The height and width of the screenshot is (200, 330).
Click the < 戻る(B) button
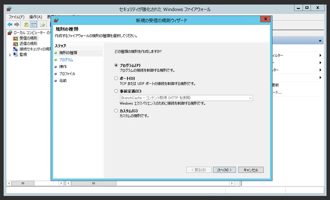[x=199, y=170]
